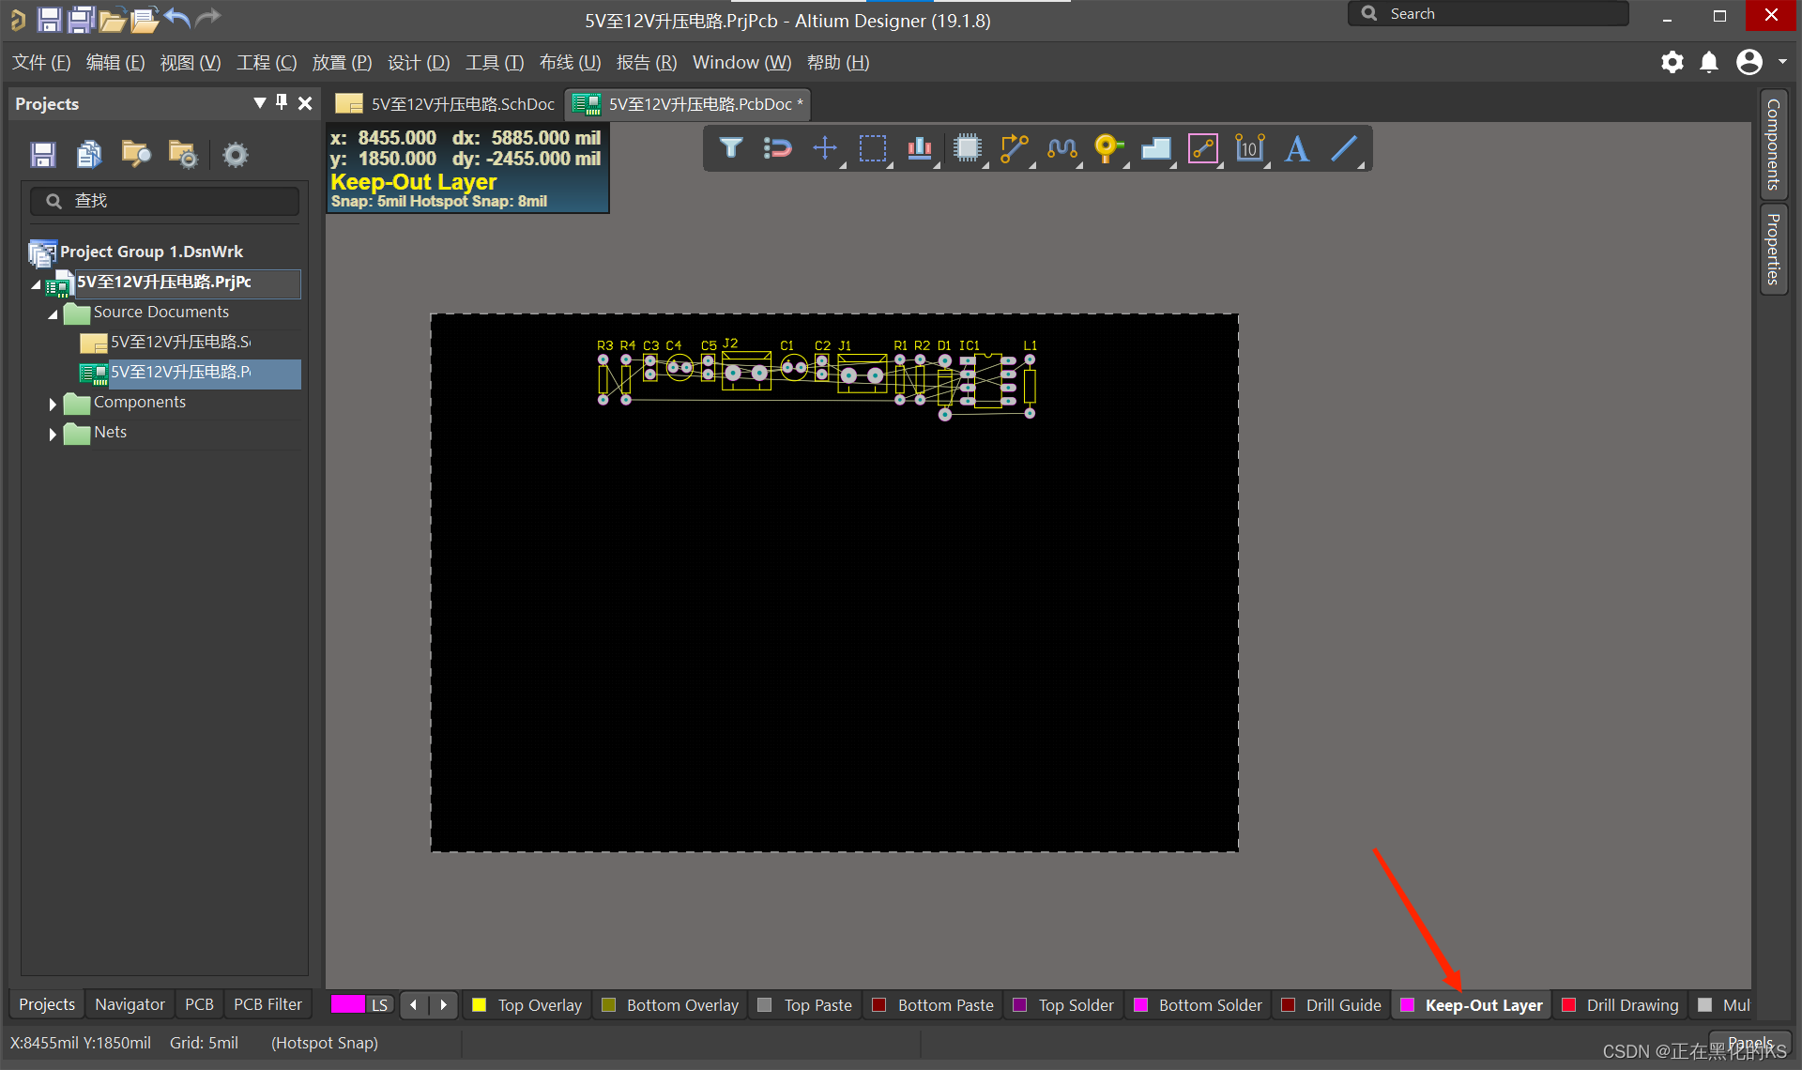Click the selection filter funnel icon

tap(731, 148)
